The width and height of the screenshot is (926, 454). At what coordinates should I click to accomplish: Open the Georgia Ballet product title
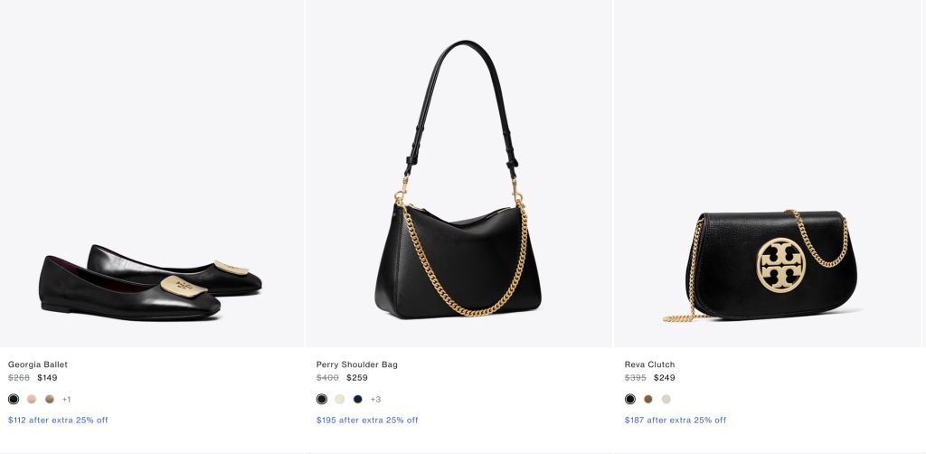pos(38,364)
